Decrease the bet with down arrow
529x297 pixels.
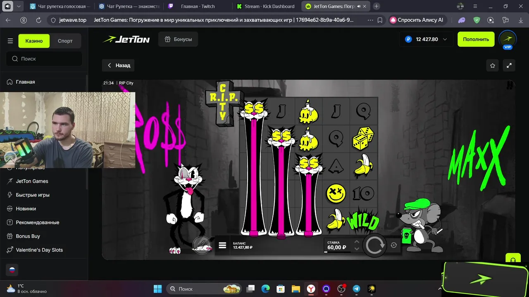tap(357, 249)
